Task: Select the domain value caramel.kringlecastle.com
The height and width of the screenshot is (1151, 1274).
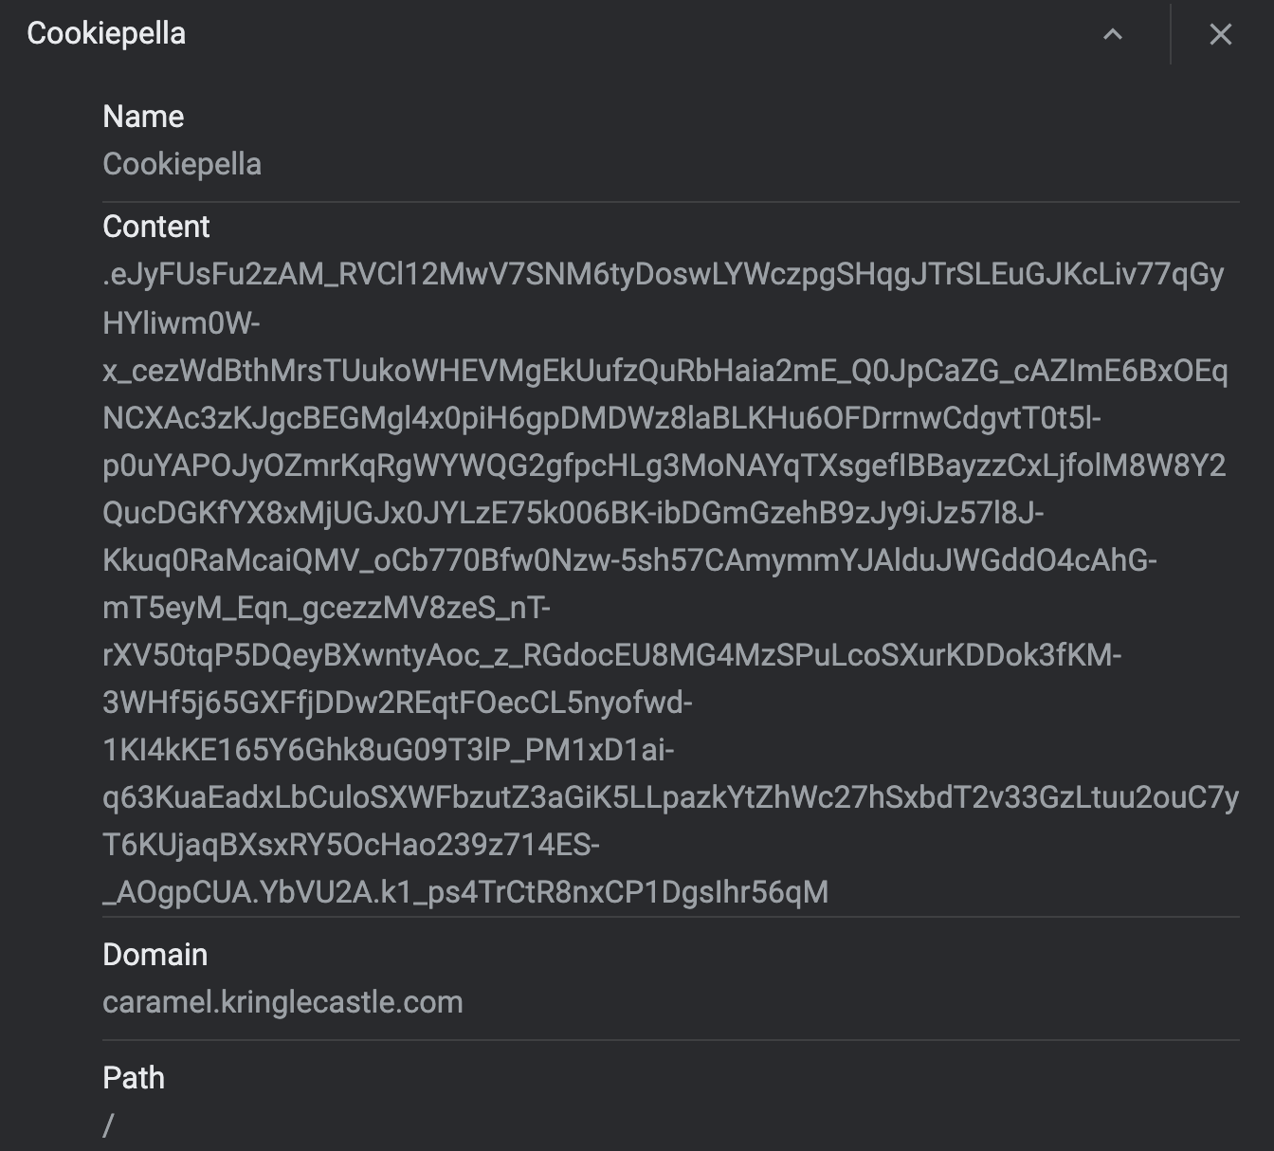Action: (282, 1002)
